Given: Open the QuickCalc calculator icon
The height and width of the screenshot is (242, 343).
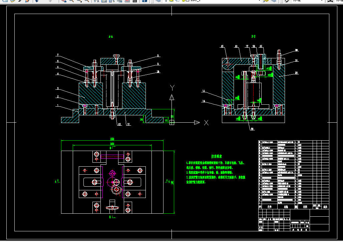Looking at the screenshot, I should [135, 1].
